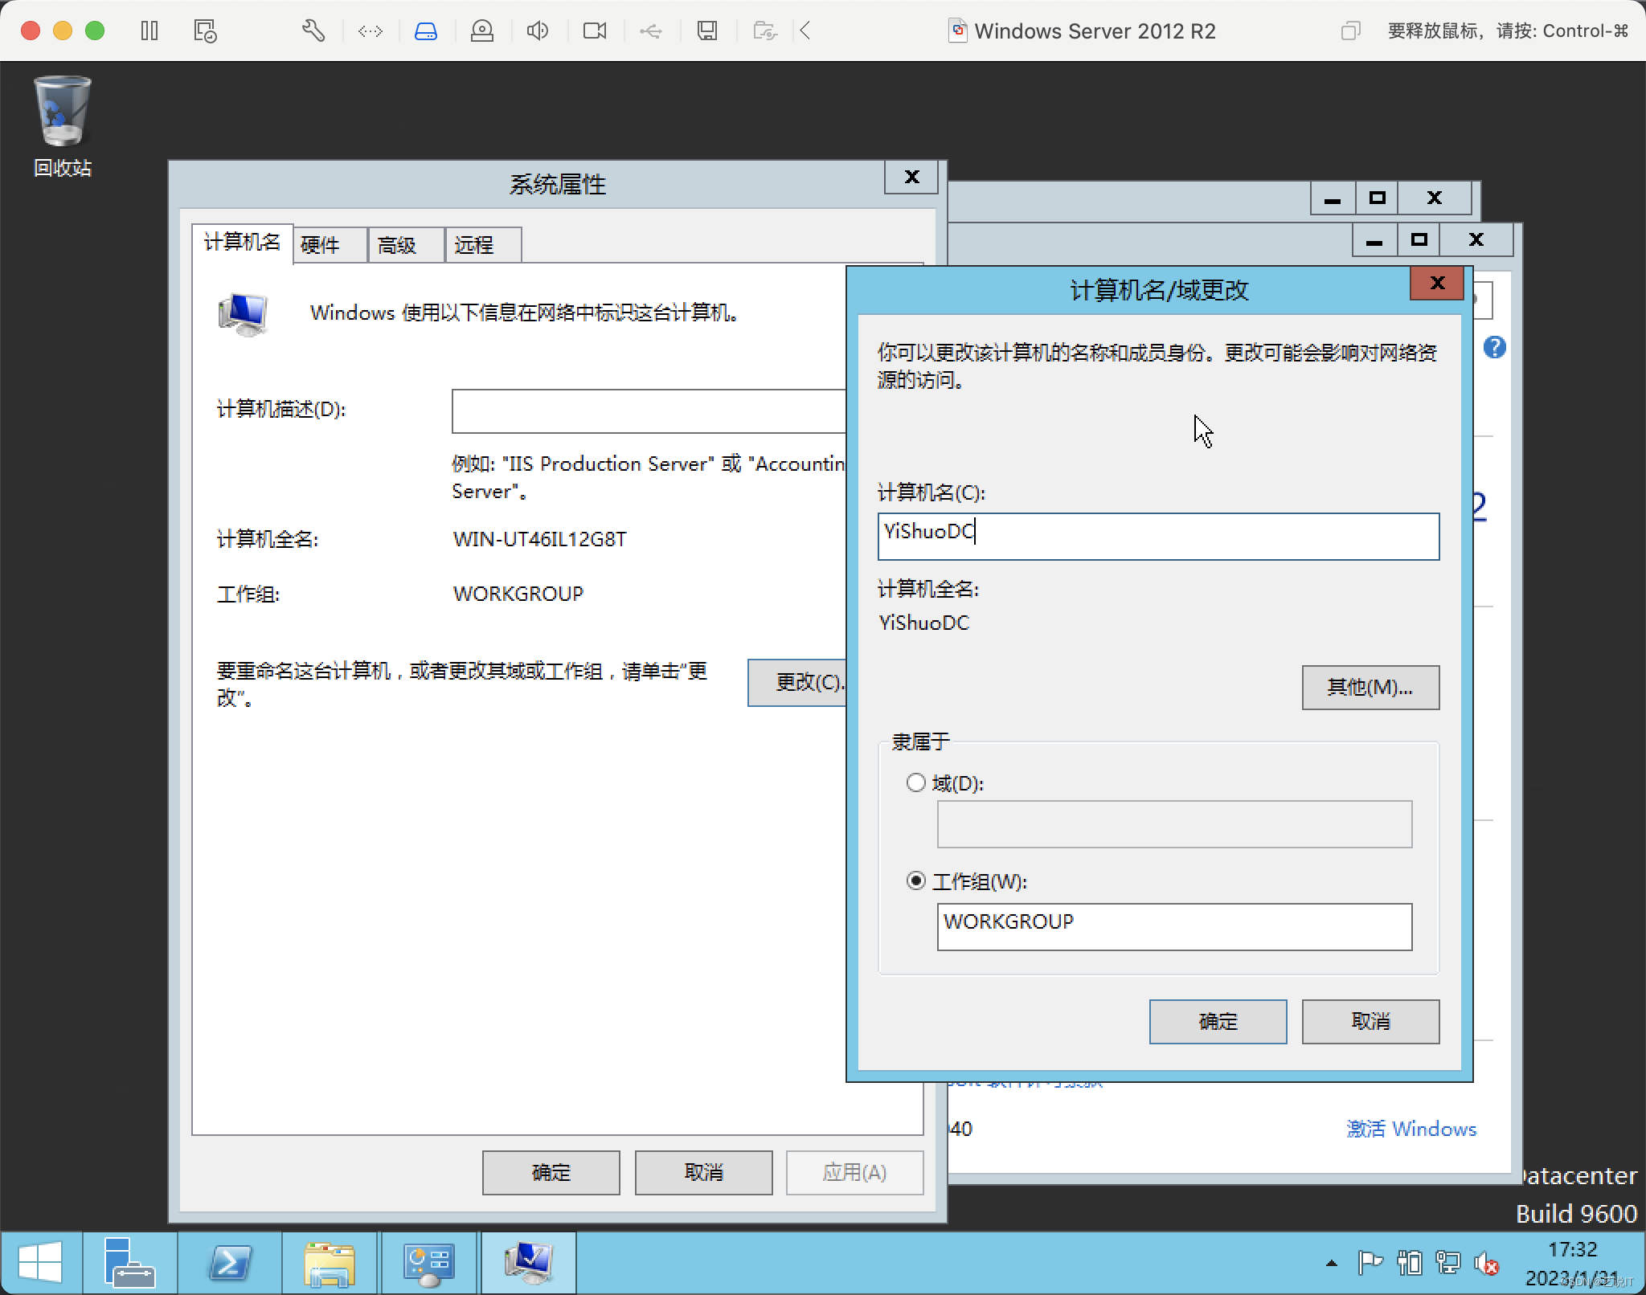Image resolution: width=1646 pixels, height=1295 pixels.
Task: Click 取消 in the 计算机名/域更改 dialog
Action: click(1370, 1022)
